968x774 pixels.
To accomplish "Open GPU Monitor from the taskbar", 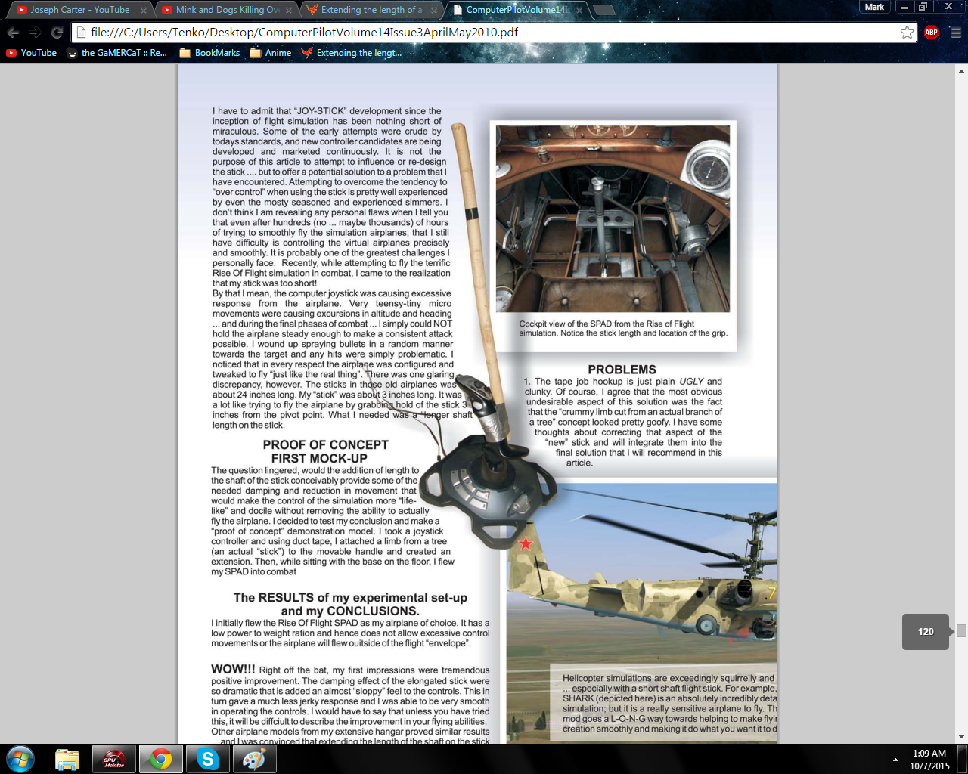I will [114, 759].
